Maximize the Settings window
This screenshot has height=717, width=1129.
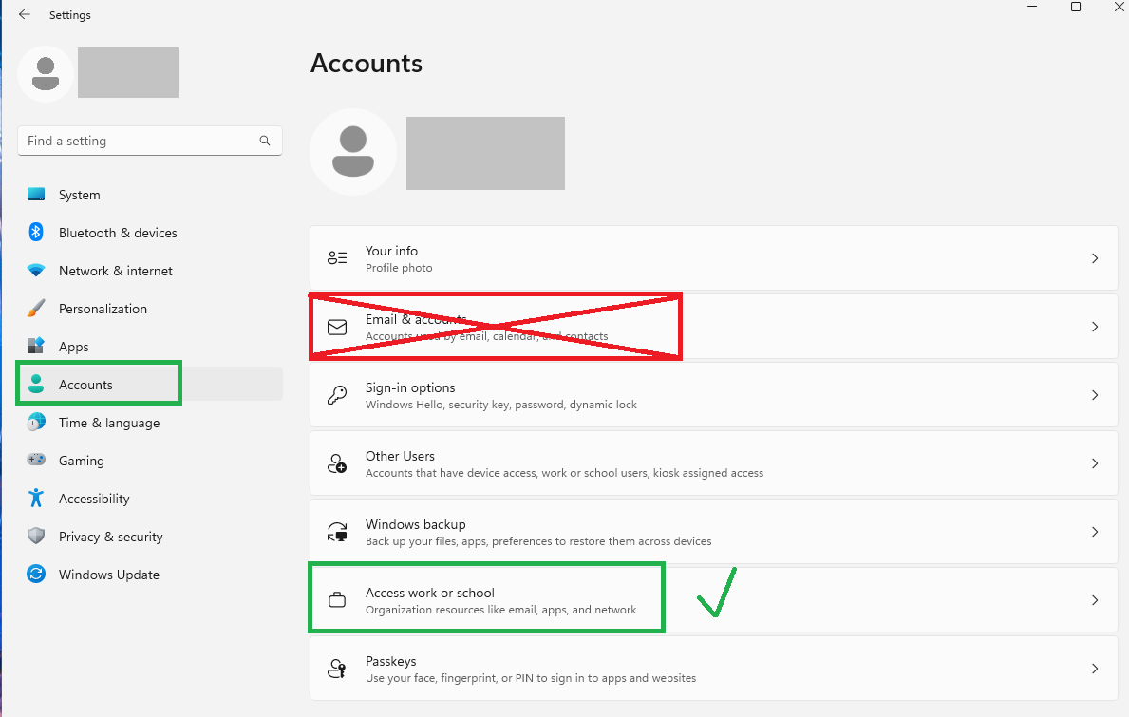(x=1076, y=7)
